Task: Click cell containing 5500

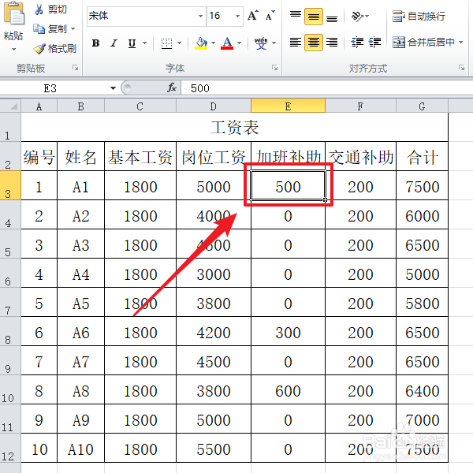Action: coord(214,449)
